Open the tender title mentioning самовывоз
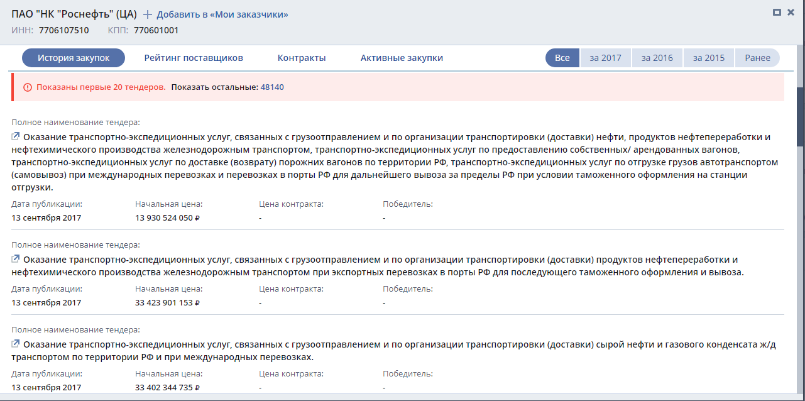 (x=395, y=162)
